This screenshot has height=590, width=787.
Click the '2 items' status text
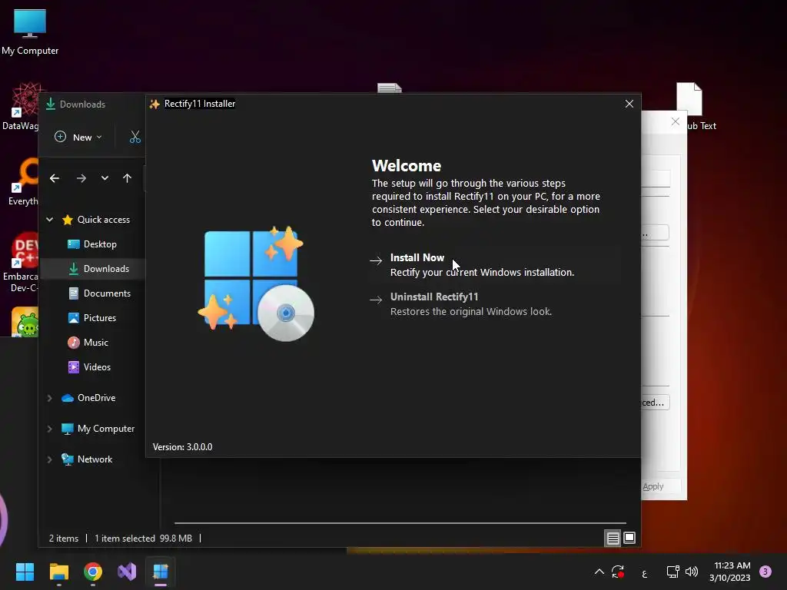pyautogui.click(x=64, y=539)
